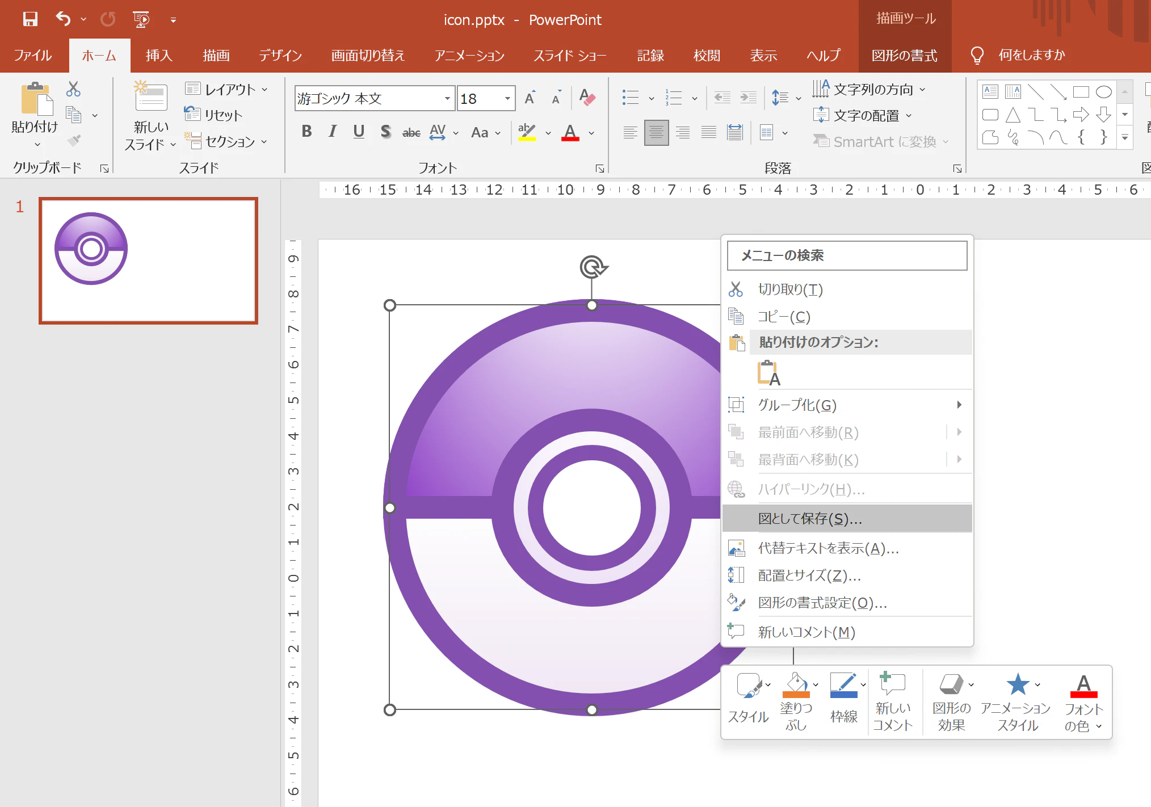The width and height of the screenshot is (1151, 807).
Task: Click the Undo arrow icon
Action: pyautogui.click(x=63, y=19)
